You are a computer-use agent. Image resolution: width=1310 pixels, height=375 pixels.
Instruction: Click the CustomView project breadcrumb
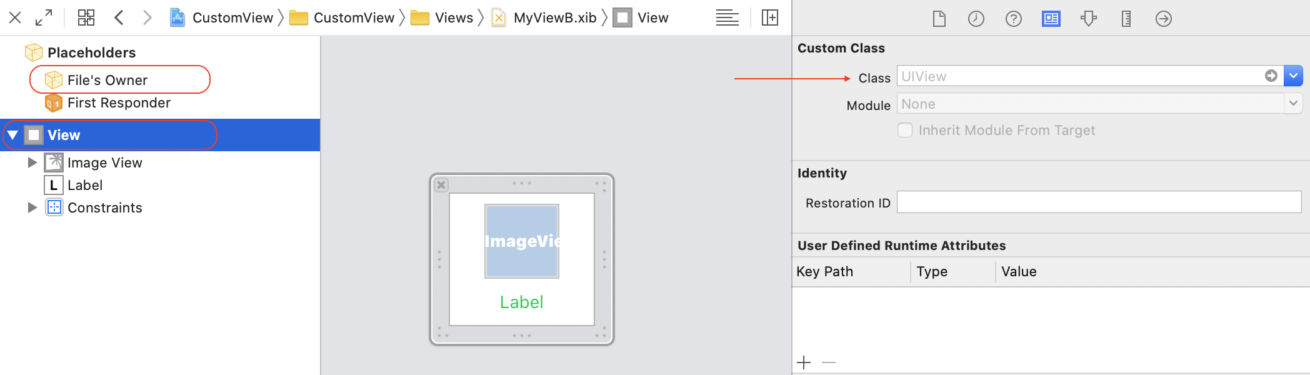222,17
